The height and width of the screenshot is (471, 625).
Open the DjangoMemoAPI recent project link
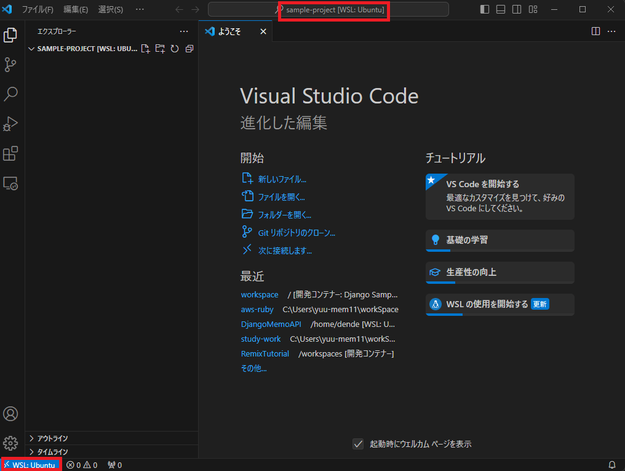(271, 324)
